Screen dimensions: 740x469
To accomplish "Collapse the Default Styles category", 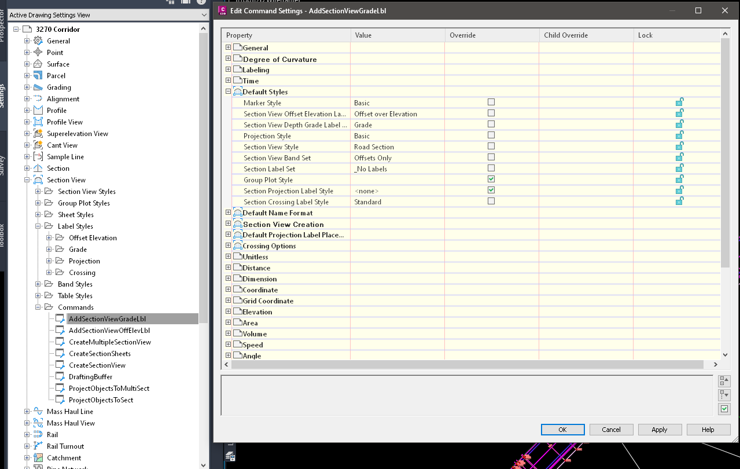I will [x=227, y=91].
